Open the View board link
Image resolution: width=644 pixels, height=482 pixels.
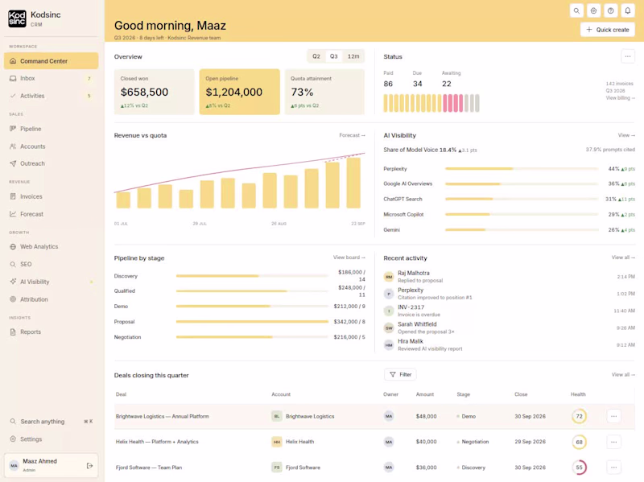349,257
